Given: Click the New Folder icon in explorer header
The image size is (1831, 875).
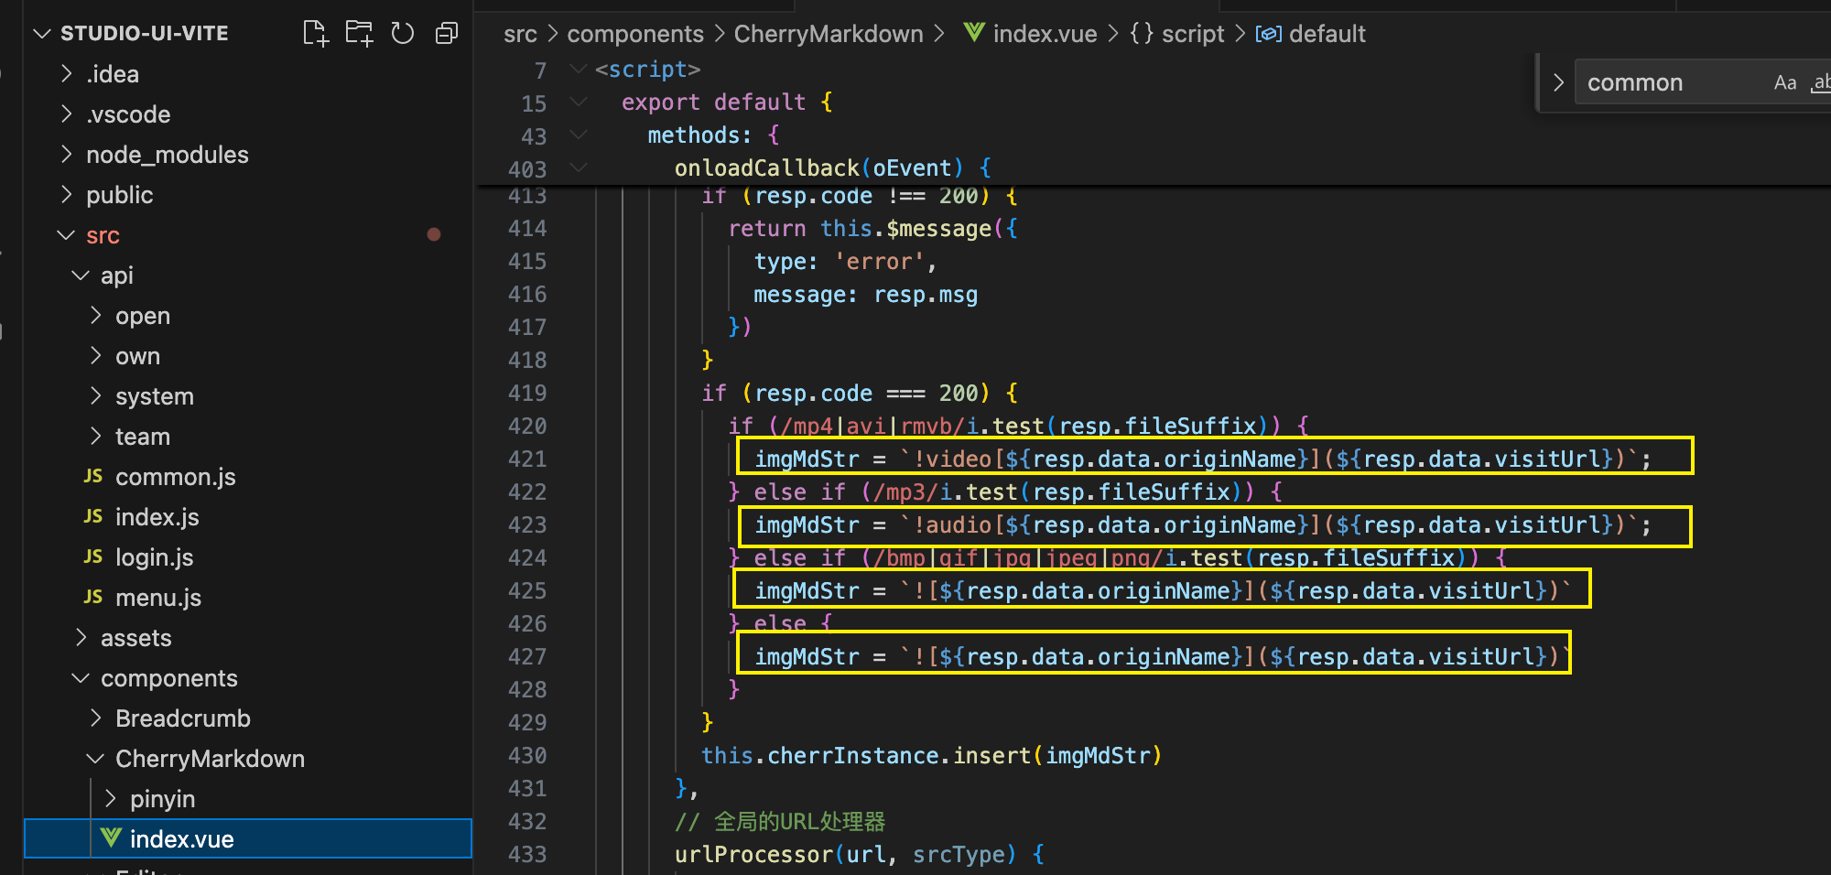Looking at the screenshot, I should 359,34.
